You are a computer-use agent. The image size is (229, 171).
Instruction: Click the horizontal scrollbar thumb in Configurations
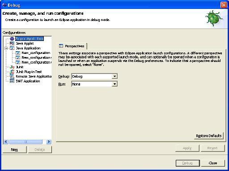click(25, 142)
